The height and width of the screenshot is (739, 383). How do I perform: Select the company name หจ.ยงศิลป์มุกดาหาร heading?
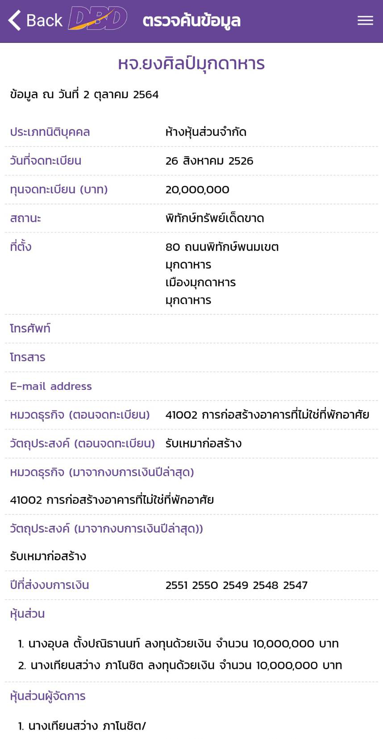(191, 64)
